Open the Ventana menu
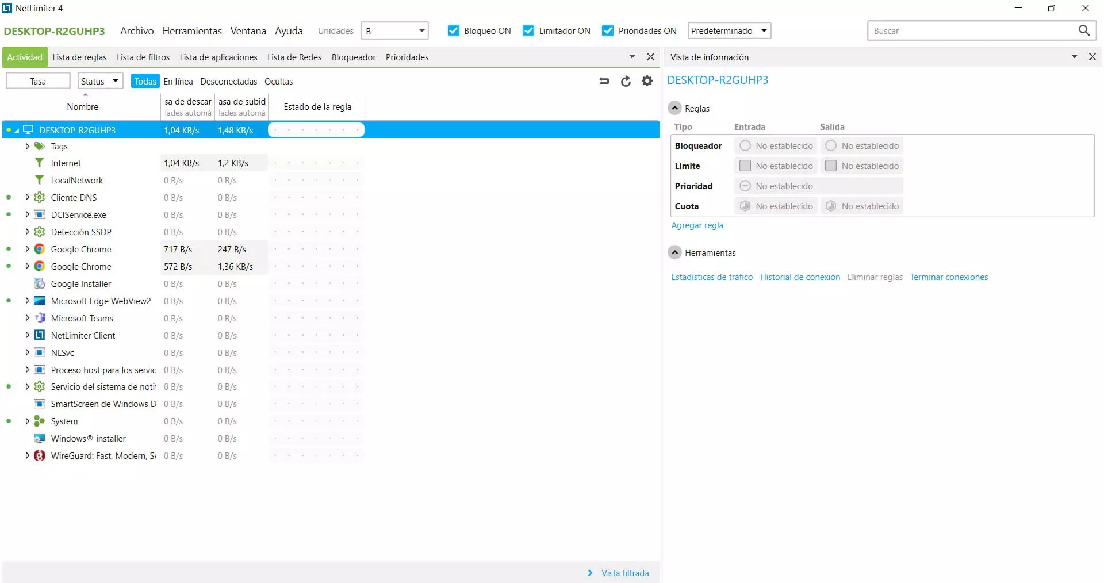The image size is (1104, 583). tap(248, 30)
